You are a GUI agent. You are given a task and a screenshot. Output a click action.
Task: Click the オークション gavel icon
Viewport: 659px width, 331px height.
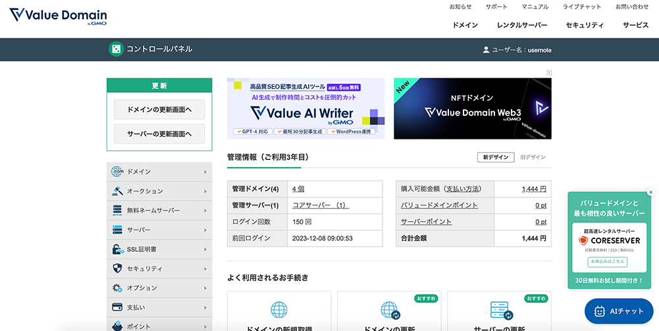click(x=117, y=191)
